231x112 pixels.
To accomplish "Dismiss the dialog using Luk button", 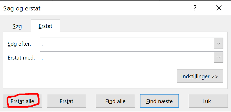I will (207, 101).
